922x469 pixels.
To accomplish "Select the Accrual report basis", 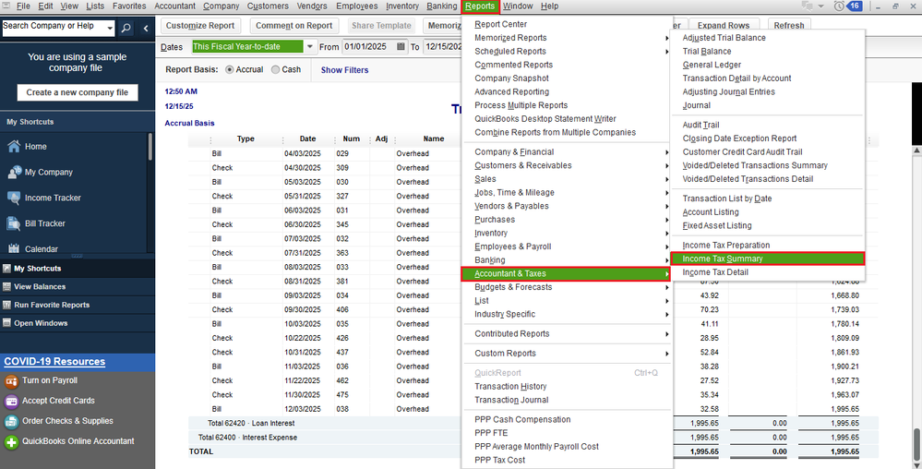I will click(230, 69).
